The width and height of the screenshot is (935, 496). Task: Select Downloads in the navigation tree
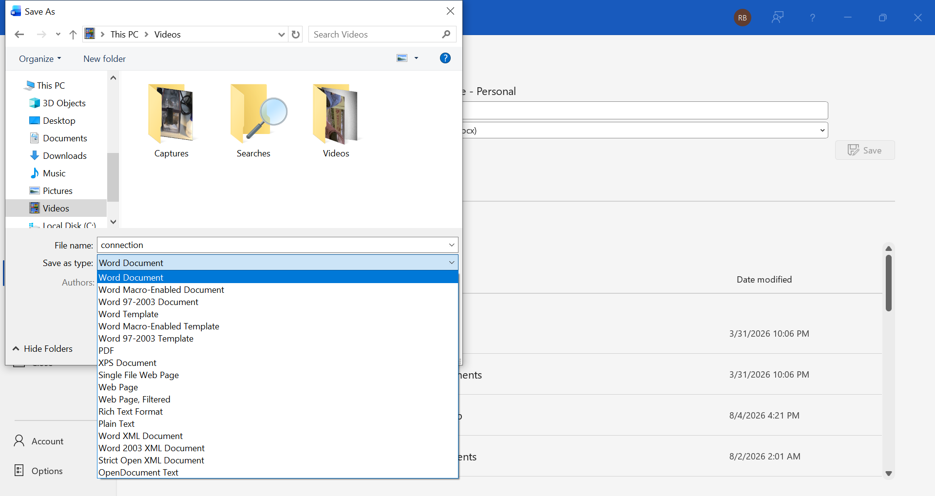tap(58, 156)
